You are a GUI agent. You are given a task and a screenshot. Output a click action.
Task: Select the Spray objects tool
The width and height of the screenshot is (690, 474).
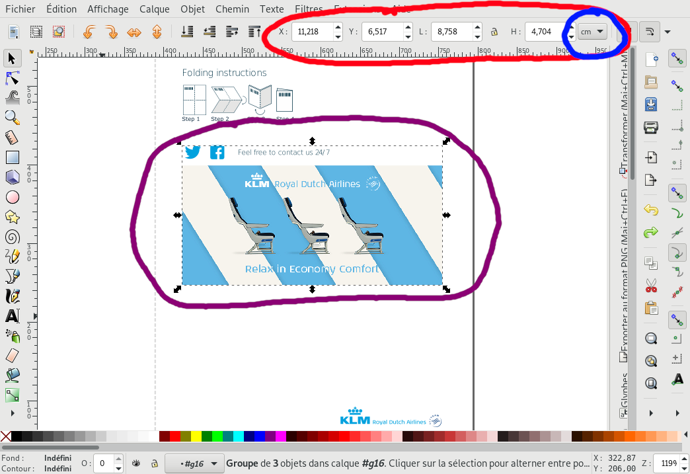(x=13, y=335)
